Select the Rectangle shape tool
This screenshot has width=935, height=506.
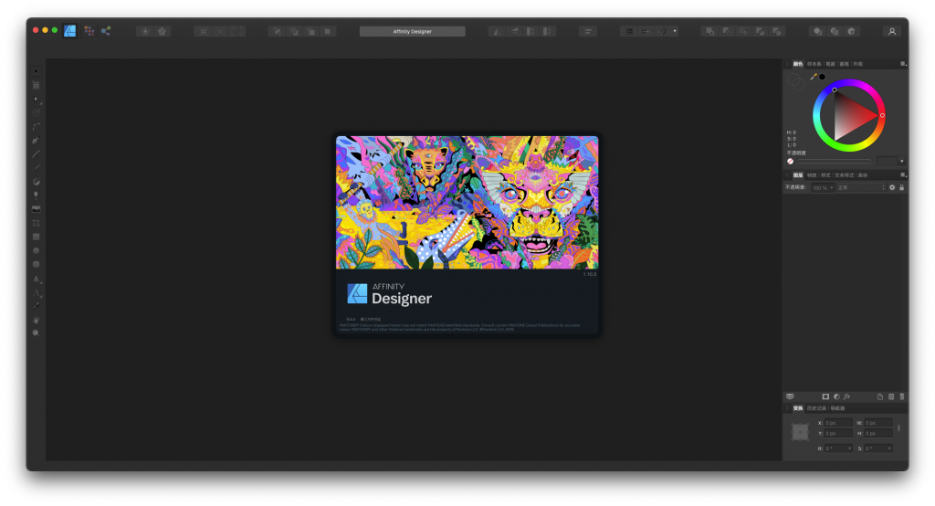coord(36,237)
